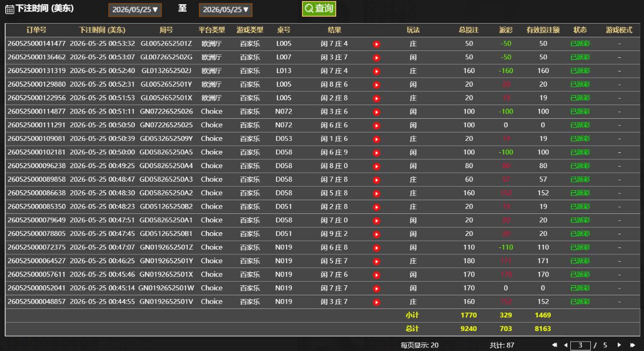This screenshot has height=351, width=644.
Task: Play replay video for order 260525000111291
Action: point(376,126)
